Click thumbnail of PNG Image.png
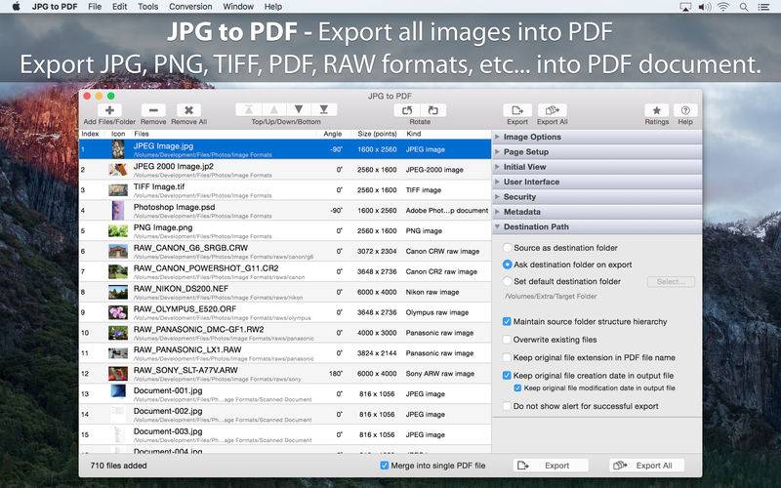Viewport: 781px width, 488px height. pos(118,230)
